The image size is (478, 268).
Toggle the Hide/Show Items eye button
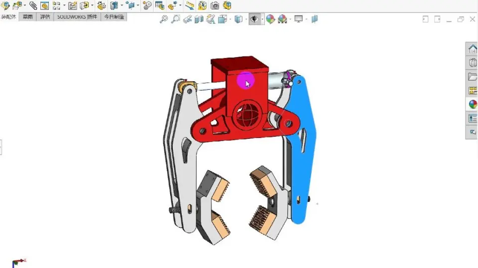[254, 19]
